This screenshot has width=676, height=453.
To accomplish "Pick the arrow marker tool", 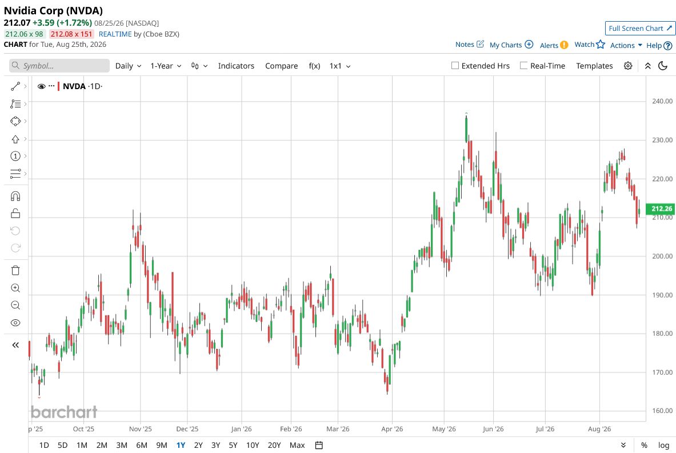I will [15, 139].
